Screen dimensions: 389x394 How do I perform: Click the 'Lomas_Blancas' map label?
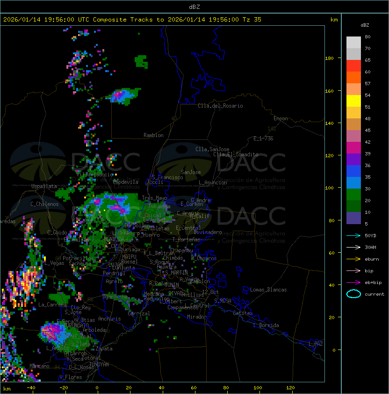click(x=268, y=290)
